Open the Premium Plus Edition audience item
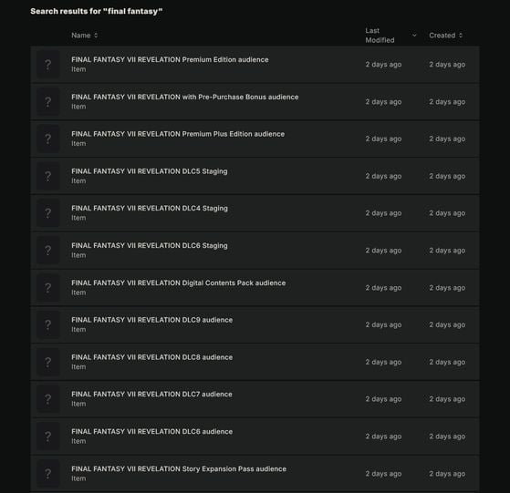Screen dimensions: 510x493 pyautogui.click(x=178, y=134)
